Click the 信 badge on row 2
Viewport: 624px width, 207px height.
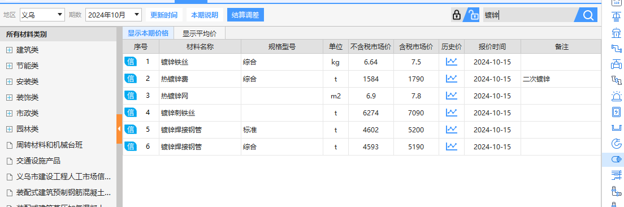pyautogui.click(x=131, y=79)
